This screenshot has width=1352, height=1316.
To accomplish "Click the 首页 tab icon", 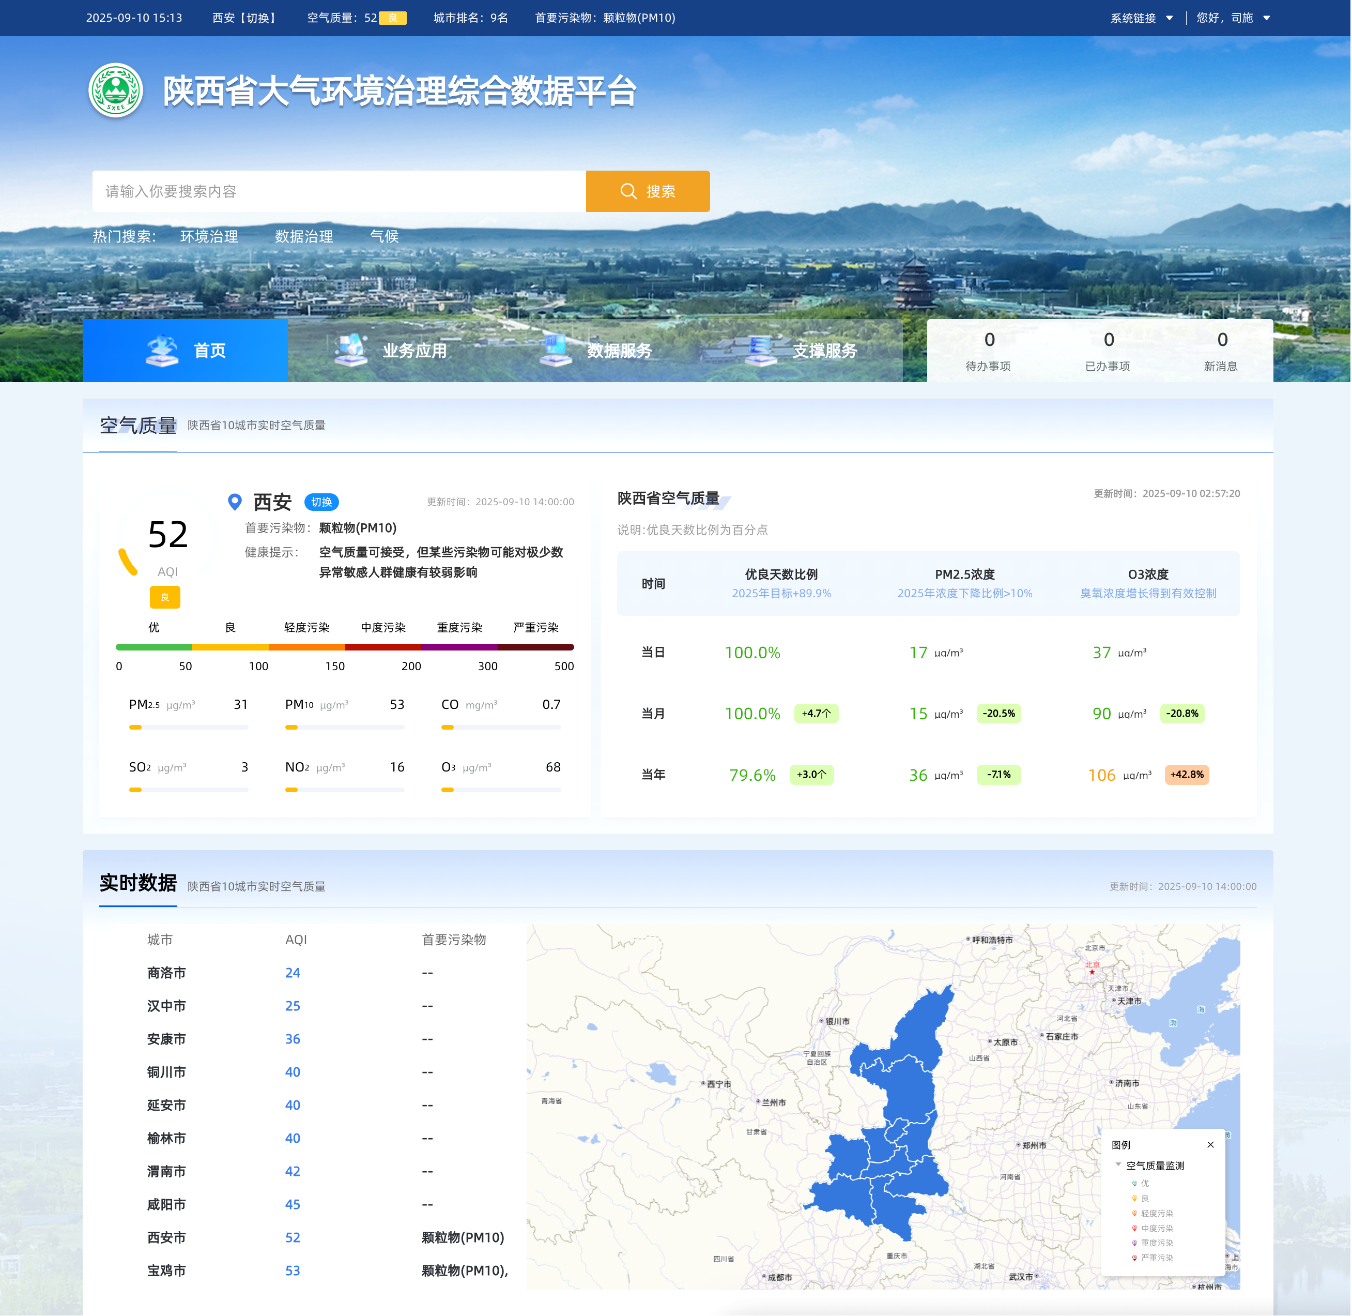I will click(162, 351).
